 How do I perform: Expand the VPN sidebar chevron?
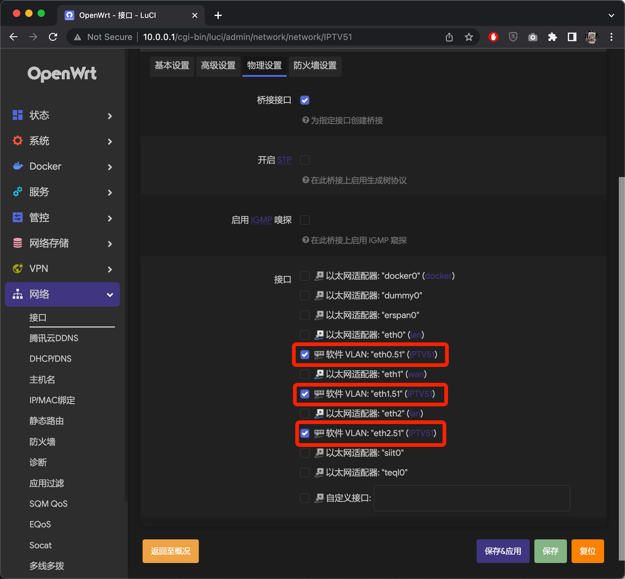(x=110, y=269)
